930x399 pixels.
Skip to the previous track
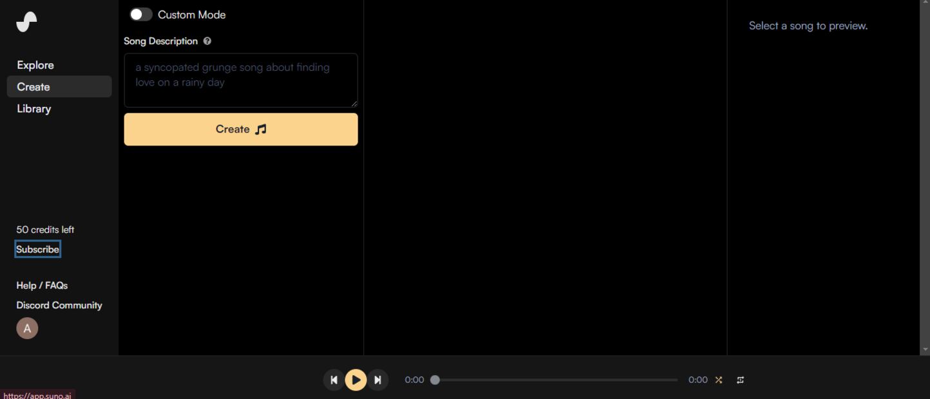[334, 380]
